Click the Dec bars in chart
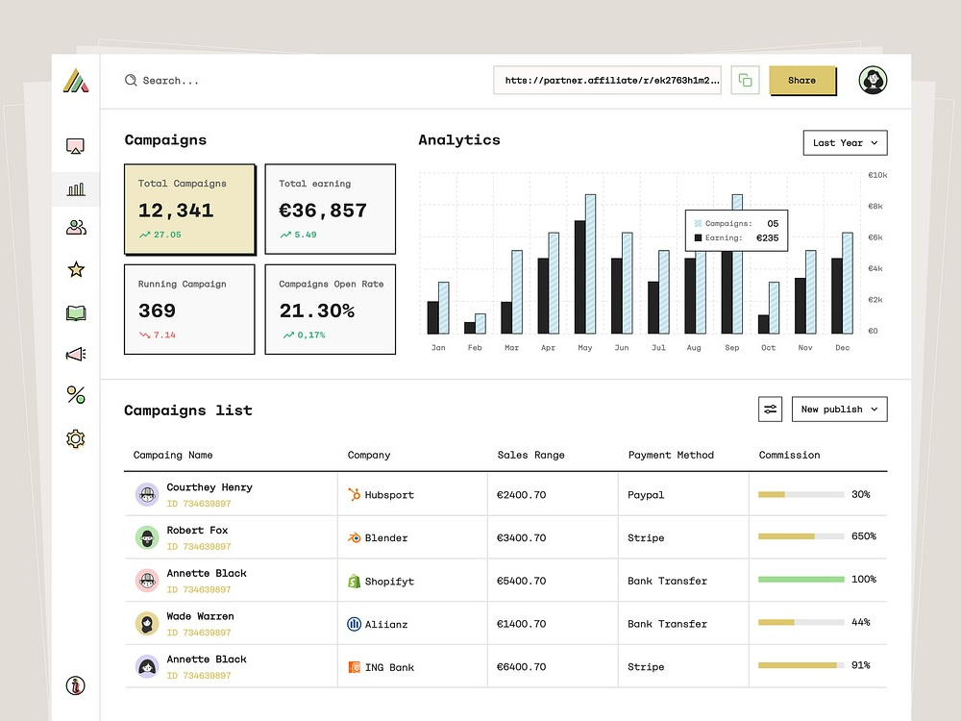 click(842, 284)
